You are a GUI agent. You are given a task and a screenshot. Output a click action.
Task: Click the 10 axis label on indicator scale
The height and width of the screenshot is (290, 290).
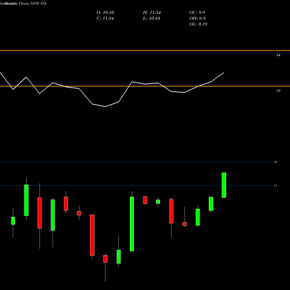click(x=278, y=90)
